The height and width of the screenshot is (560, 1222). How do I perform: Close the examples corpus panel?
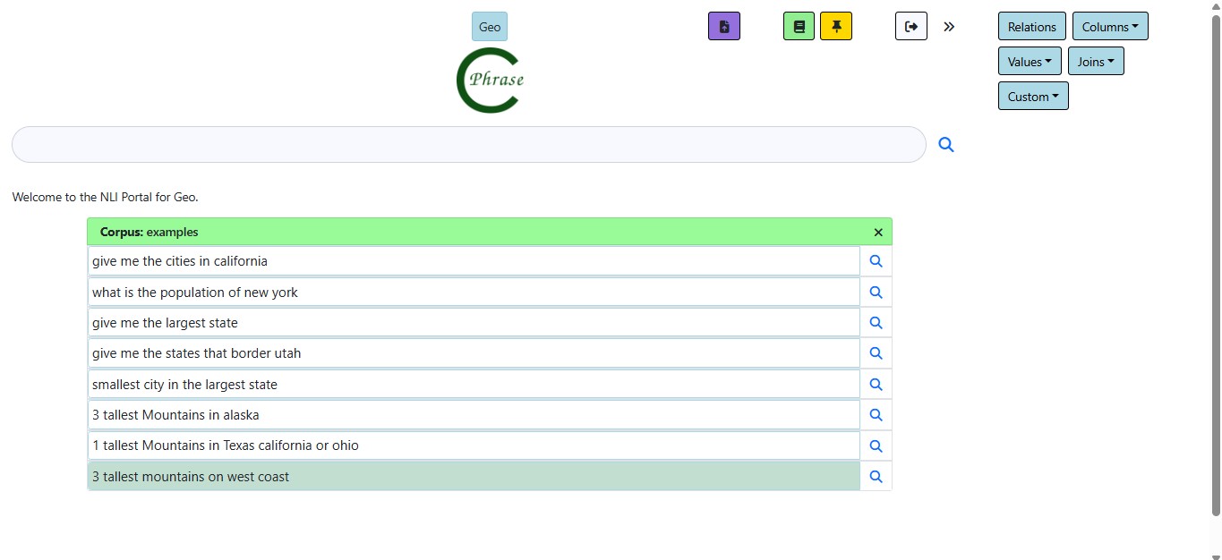point(878,233)
